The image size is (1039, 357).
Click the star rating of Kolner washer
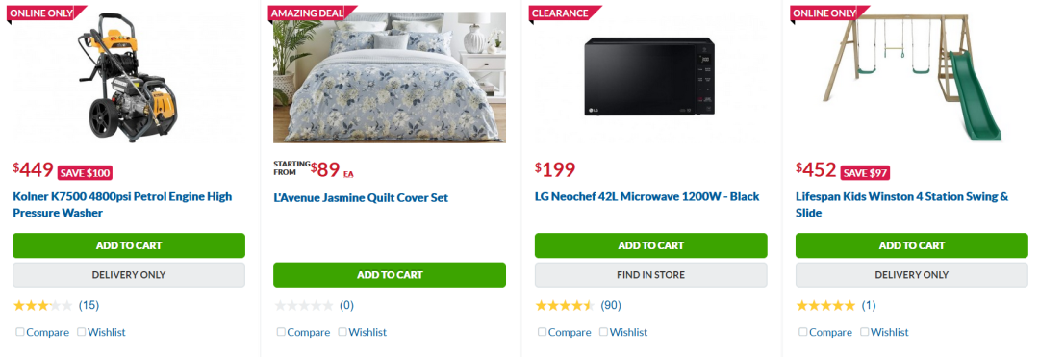(x=43, y=305)
